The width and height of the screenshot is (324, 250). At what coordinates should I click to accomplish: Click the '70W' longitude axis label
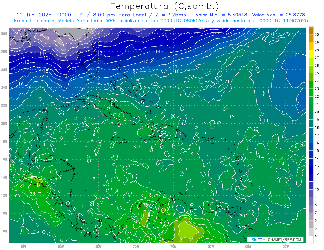pyautogui.click(x=173, y=246)
